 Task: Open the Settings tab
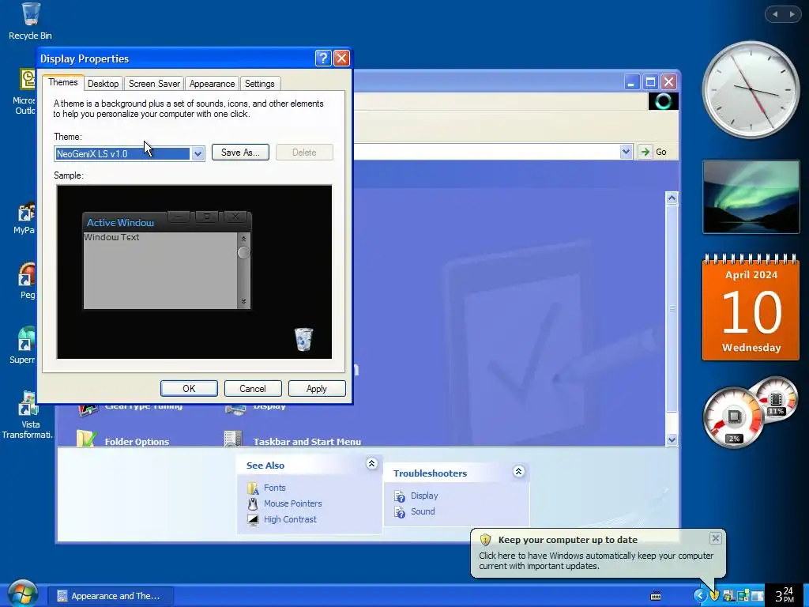coord(259,84)
